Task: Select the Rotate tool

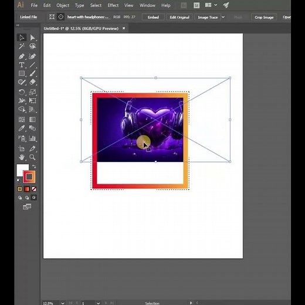Action: pyautogui.click(x=22, y=92)
